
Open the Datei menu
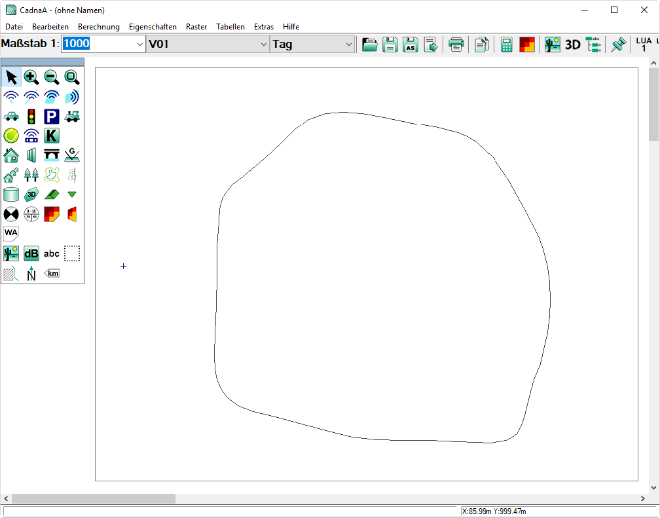14,27
